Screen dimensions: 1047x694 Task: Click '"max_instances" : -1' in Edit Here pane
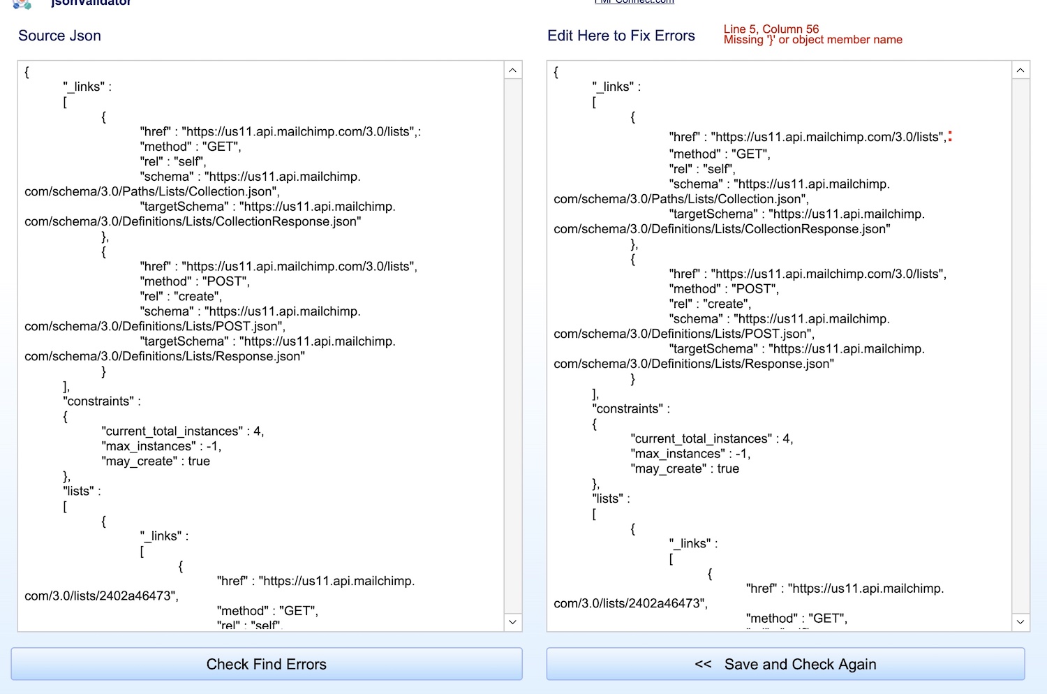[690, 454]
